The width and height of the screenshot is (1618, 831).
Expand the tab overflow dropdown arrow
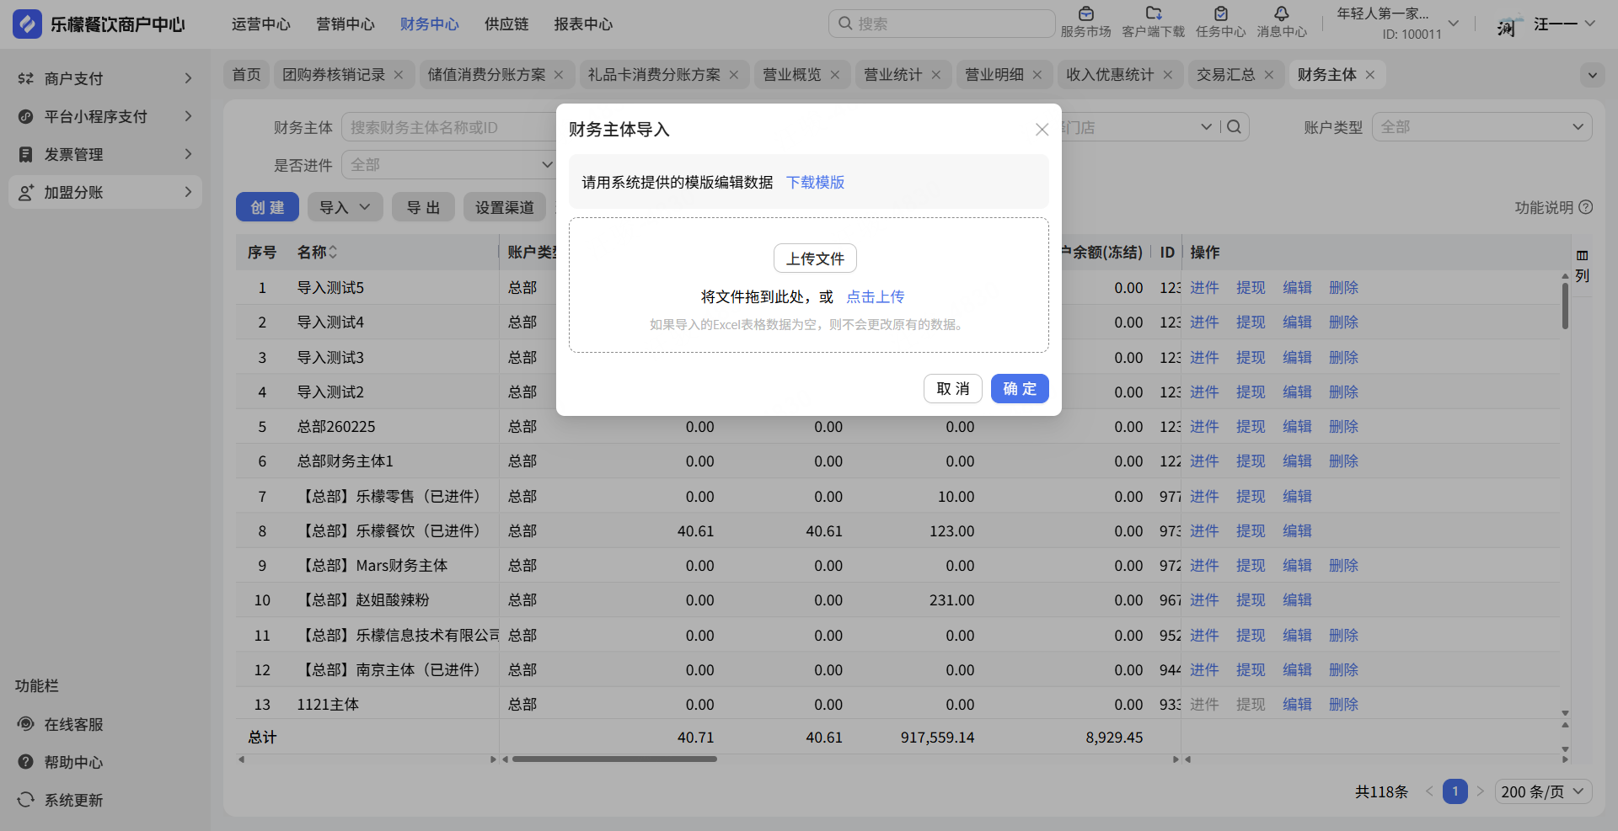1592,75
